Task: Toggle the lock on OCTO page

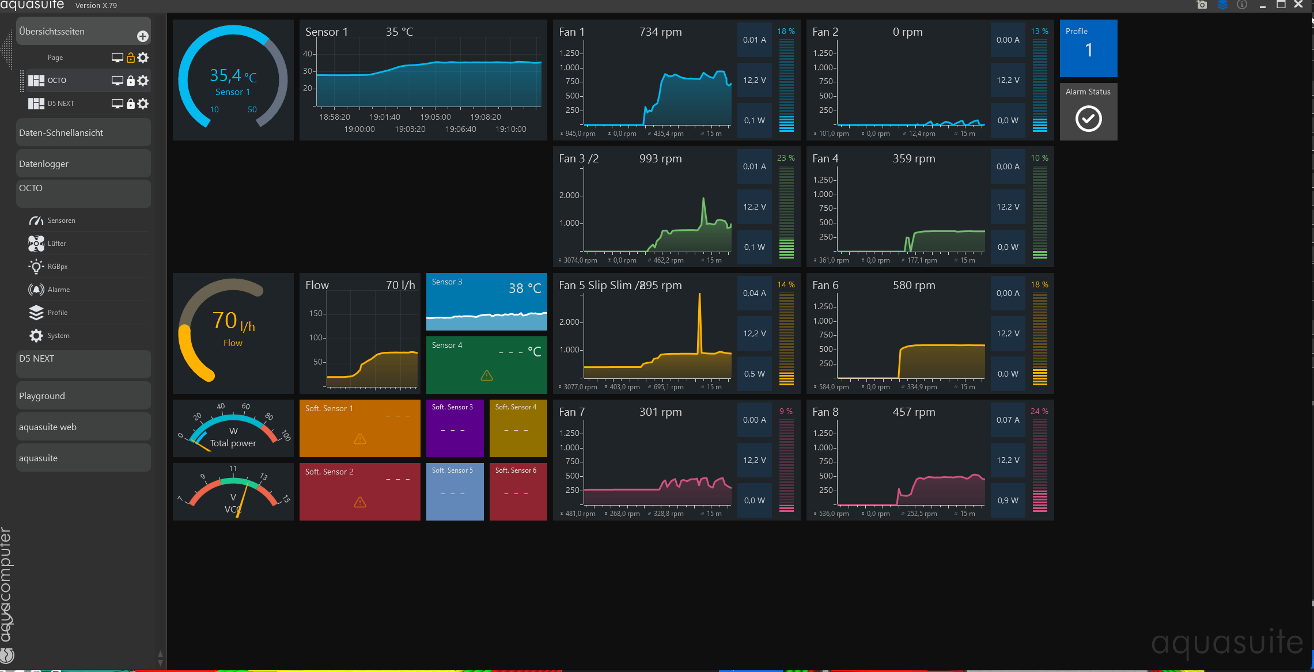Action: click(131, 81)
